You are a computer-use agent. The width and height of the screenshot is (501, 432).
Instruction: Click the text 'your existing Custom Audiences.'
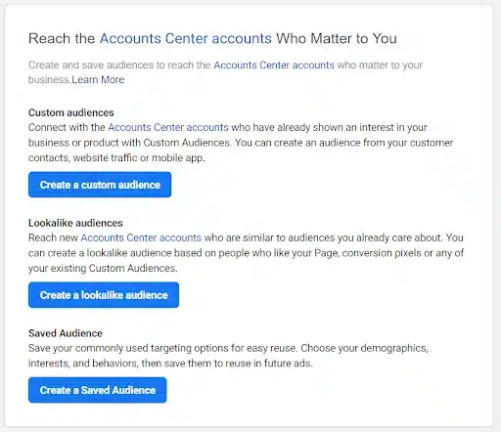tap(103, 268)
